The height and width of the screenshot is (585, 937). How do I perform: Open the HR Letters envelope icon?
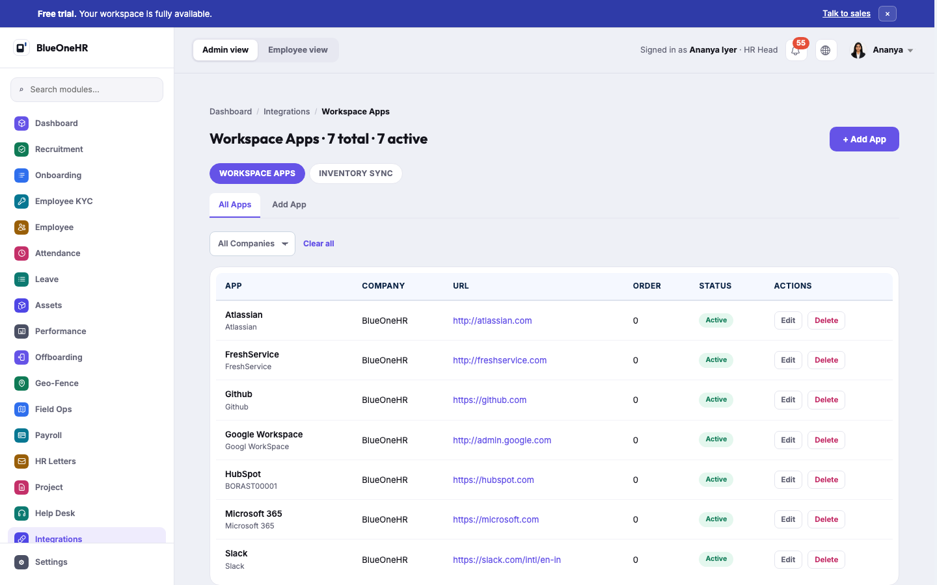pyautogui.click(x=21, y=461)
